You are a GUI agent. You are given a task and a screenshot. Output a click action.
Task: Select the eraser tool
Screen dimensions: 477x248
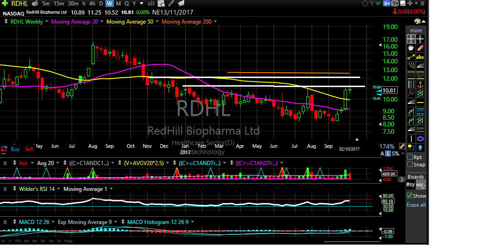coord(420,48)
